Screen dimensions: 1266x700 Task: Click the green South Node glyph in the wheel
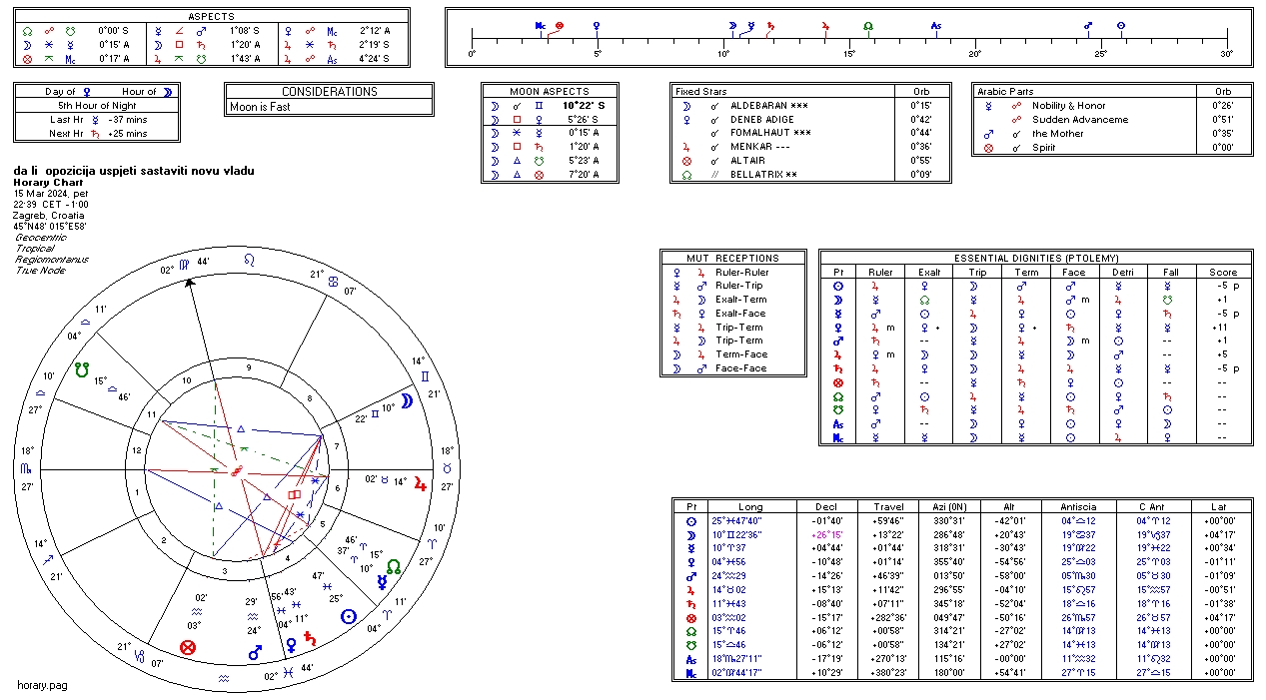tap(83, 370)
